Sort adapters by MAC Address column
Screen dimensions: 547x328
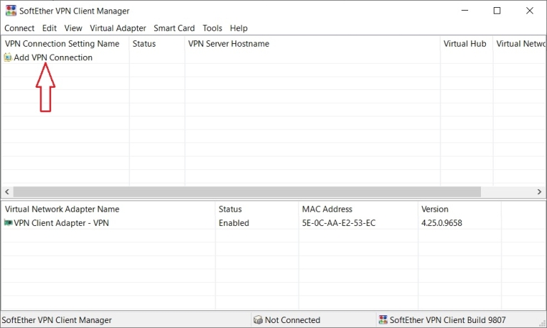327,210
